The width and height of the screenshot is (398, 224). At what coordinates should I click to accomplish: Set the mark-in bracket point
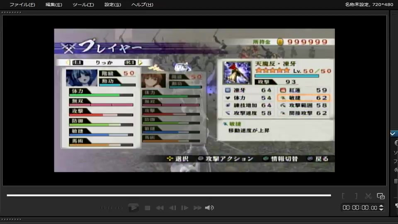pyautogui.click(x=343, y=196)
